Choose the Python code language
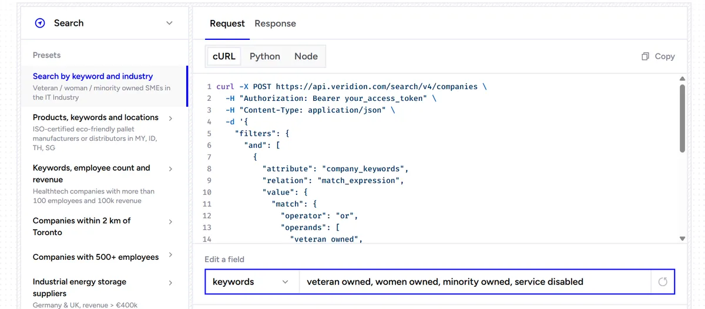Screen dimensions: 705x309 265,56
